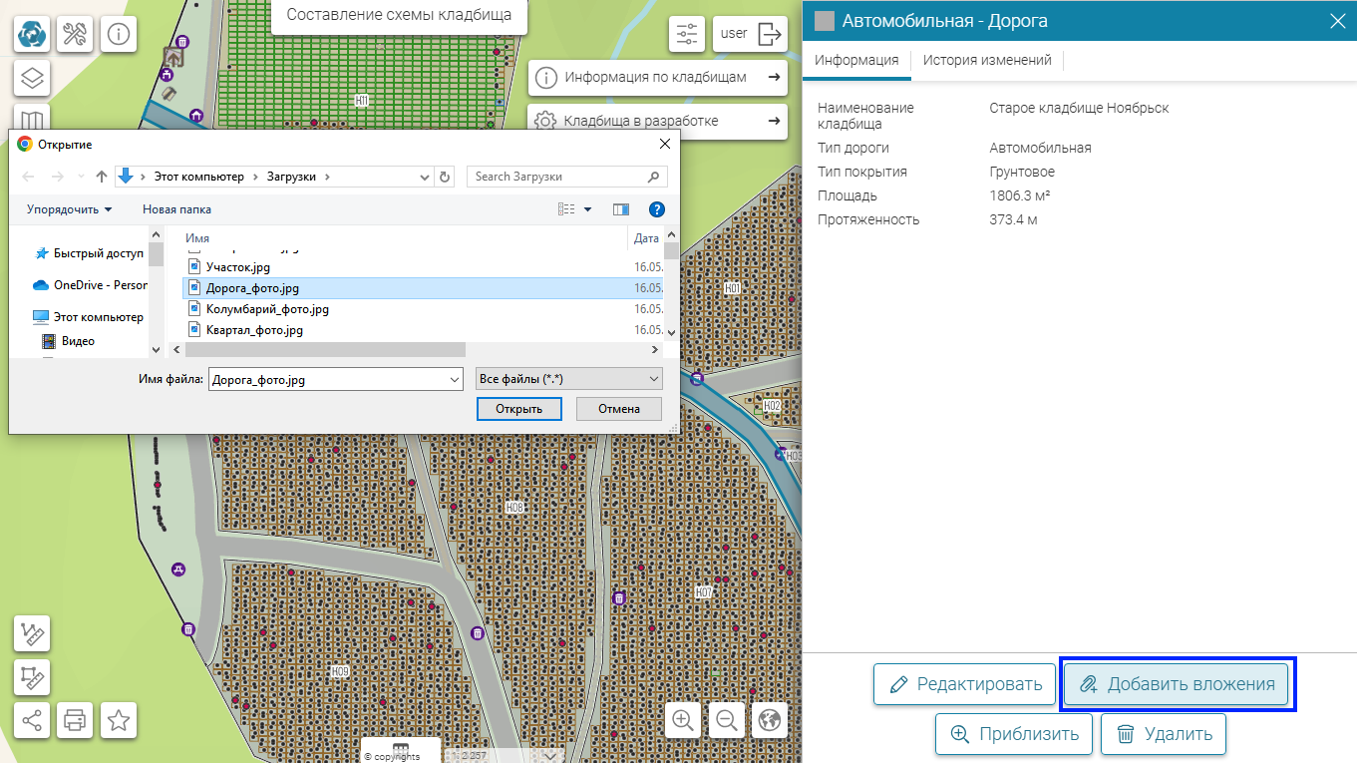Click the info circle icon in top toolbar
1357x763 pixels.
[119, 35]
